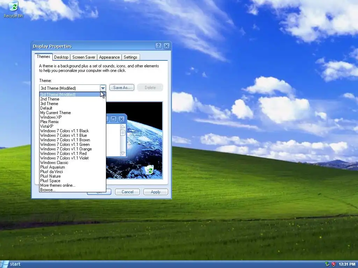The width and height of the screenshot is (358, 268).
Task: Open the Appearance tab
Action: (109, 57)
